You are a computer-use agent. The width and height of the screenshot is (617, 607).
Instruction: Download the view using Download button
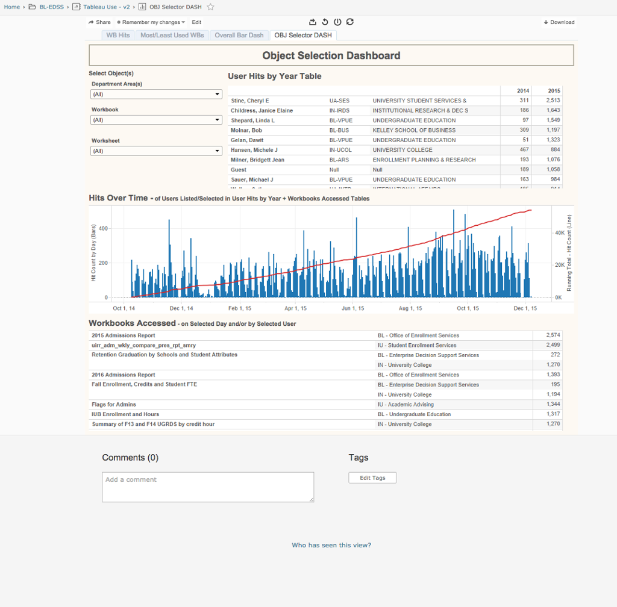click(x=559, y=22)
